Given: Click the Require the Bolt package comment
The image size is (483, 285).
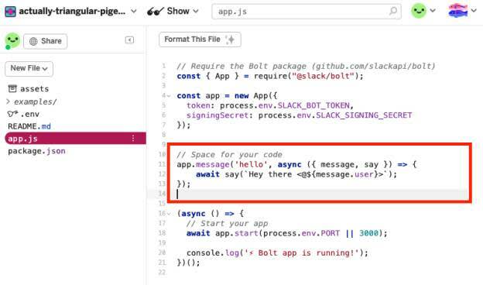Looking at the screenshot, I should point(306,66).
